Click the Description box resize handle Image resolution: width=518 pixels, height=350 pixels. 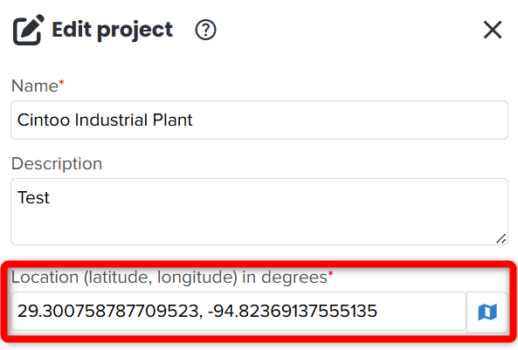coord(501,238)
